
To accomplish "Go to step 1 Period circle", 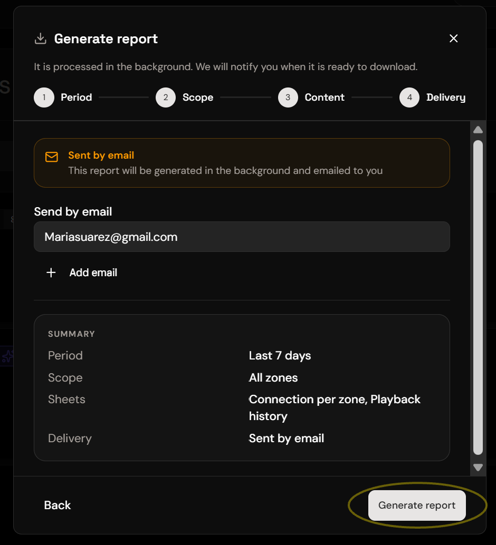I will pyautogui.click(x=44, y=98).
